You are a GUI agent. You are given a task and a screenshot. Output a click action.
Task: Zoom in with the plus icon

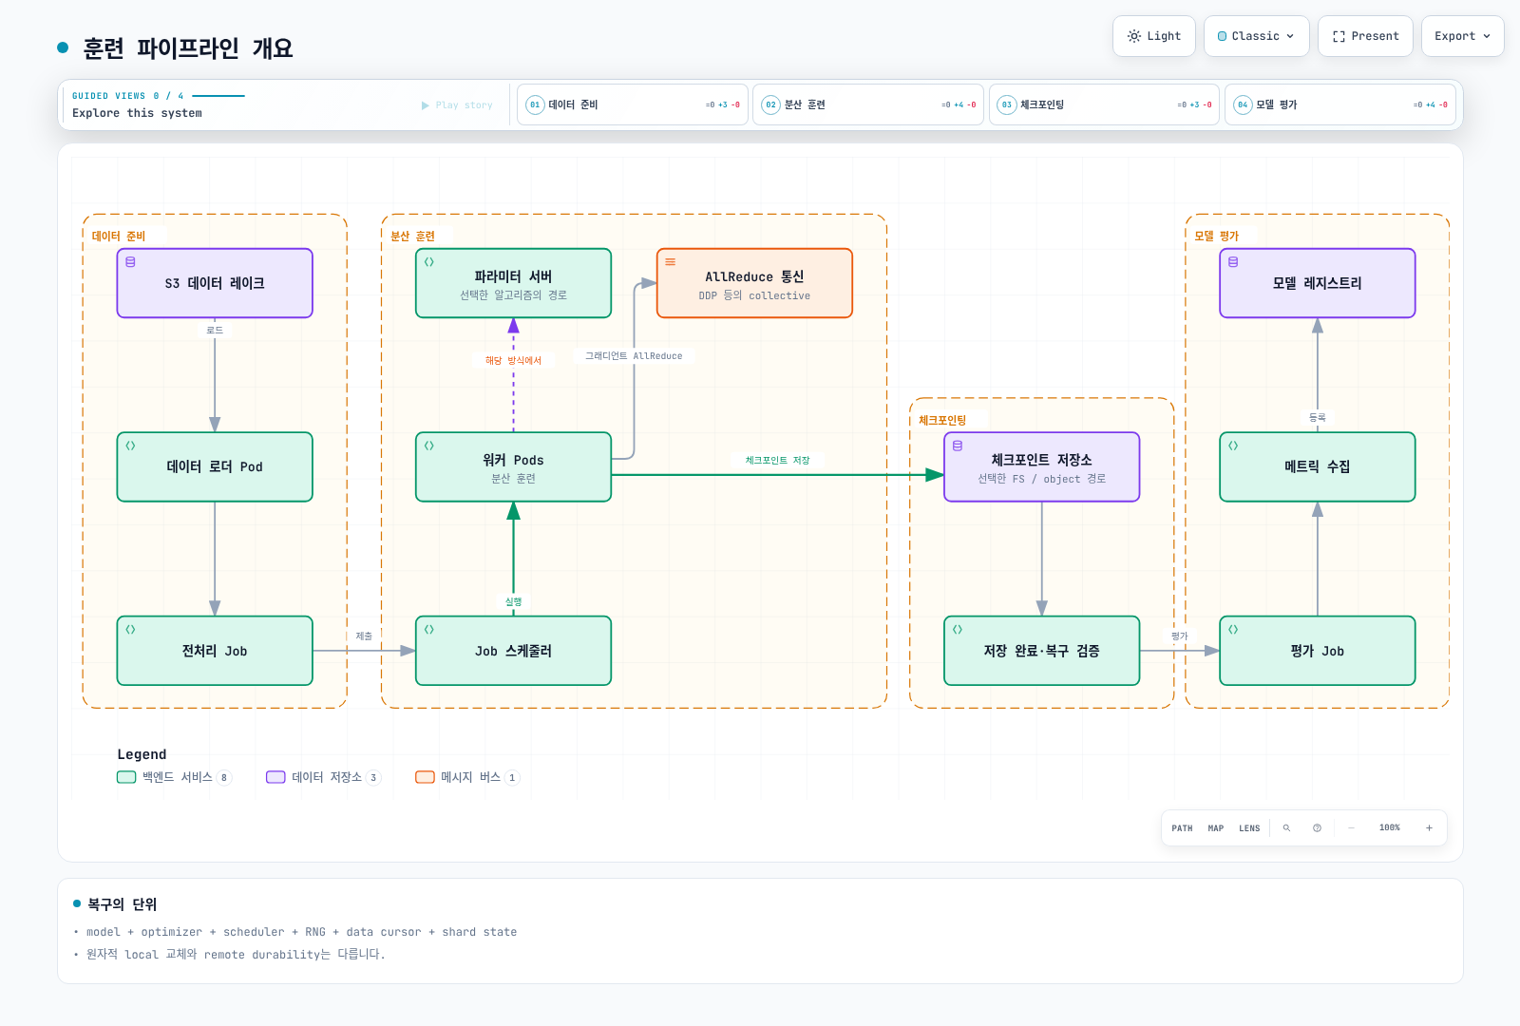tap(1429, 828)
